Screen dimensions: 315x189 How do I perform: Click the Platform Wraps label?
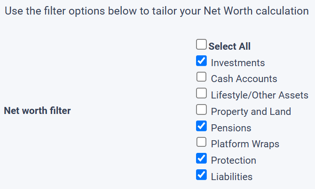coord(245,144)
